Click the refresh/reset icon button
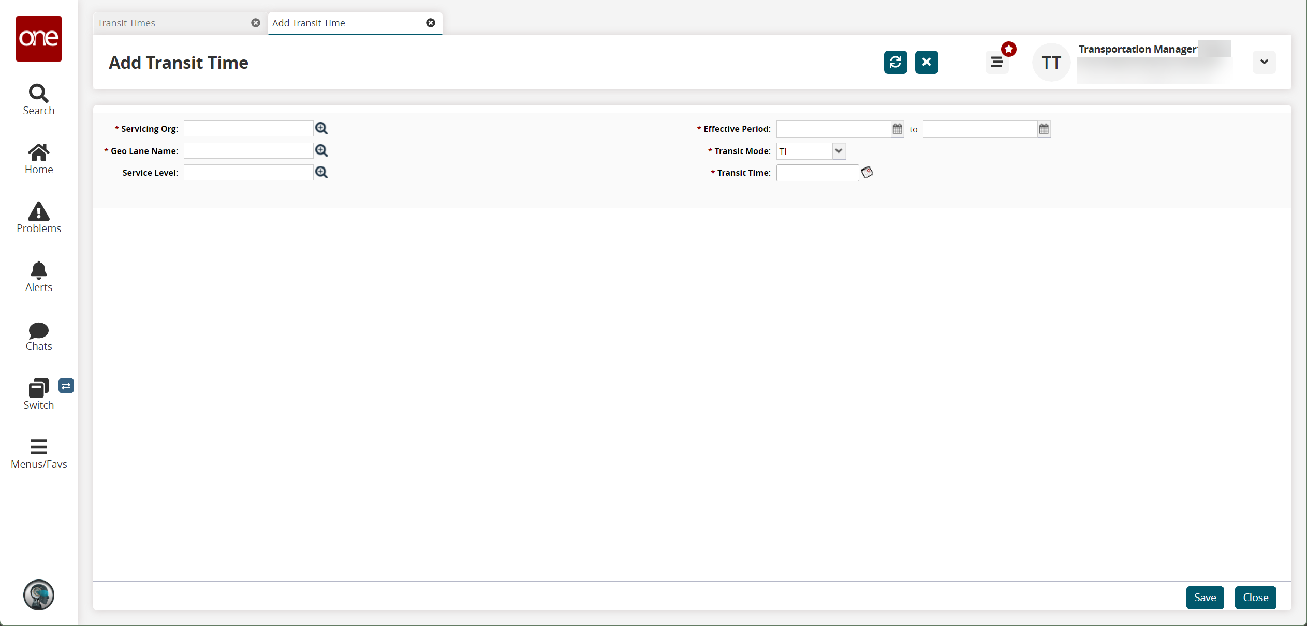Screen dimensions: 1307x626 (x=895, y=62)
